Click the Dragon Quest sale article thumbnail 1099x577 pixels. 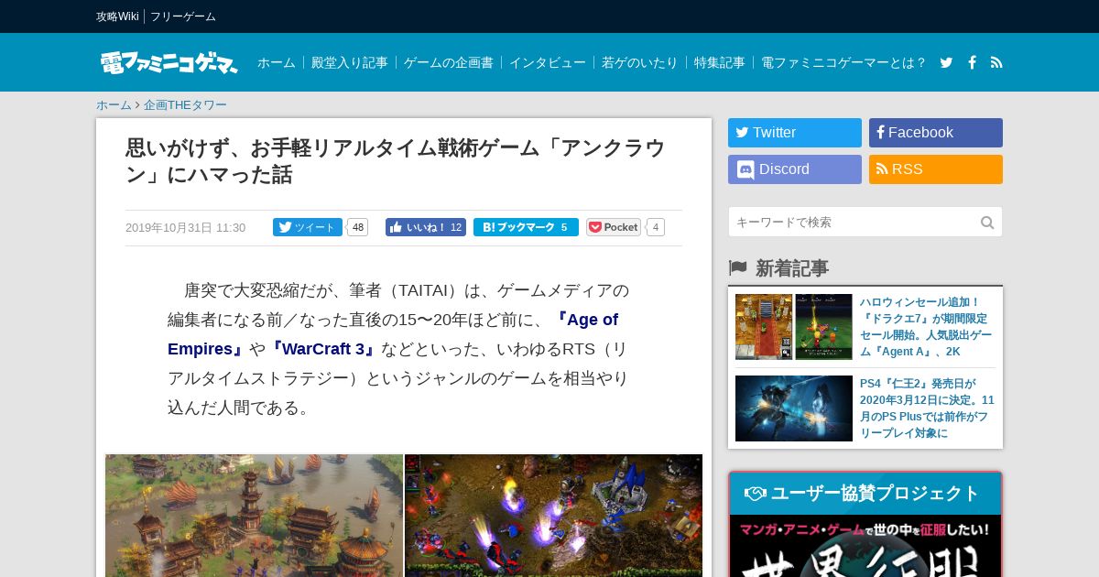tap(794, 327)
